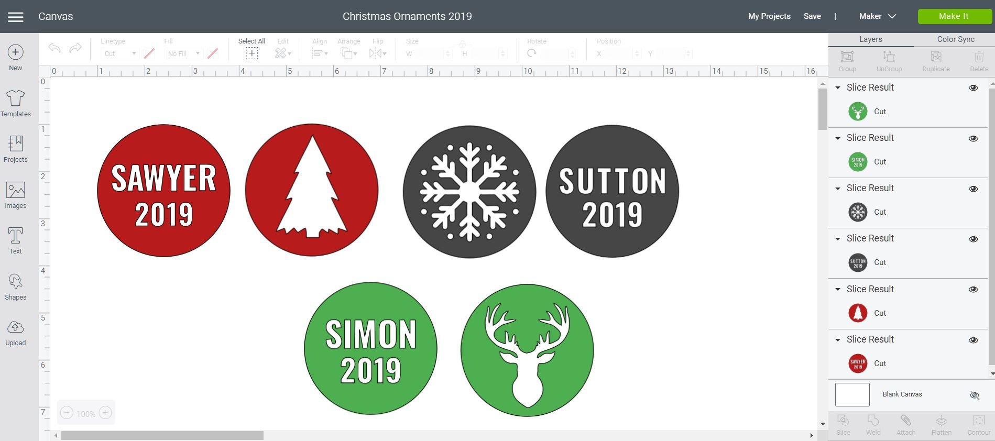Select the snowflake layer thumbnail
The height and width of the screenshot is (441, 995).
[858, 212]
